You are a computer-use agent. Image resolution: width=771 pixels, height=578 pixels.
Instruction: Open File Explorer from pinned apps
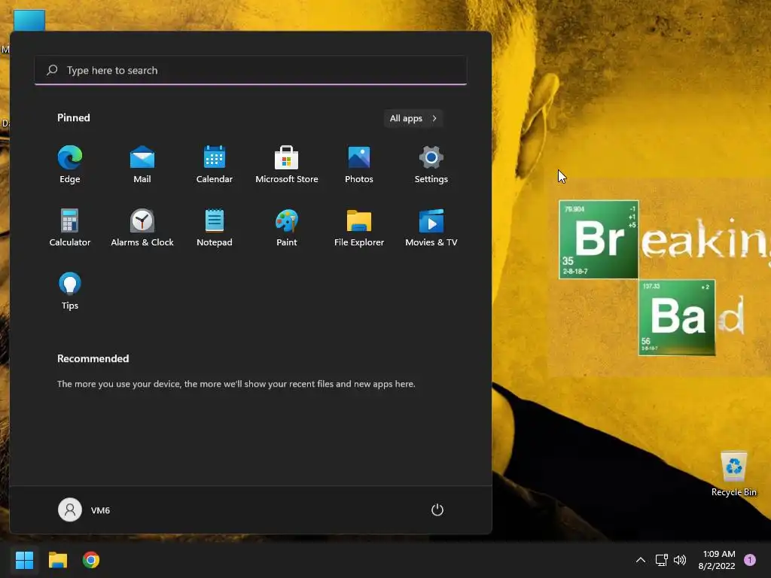tap(359, 227)
